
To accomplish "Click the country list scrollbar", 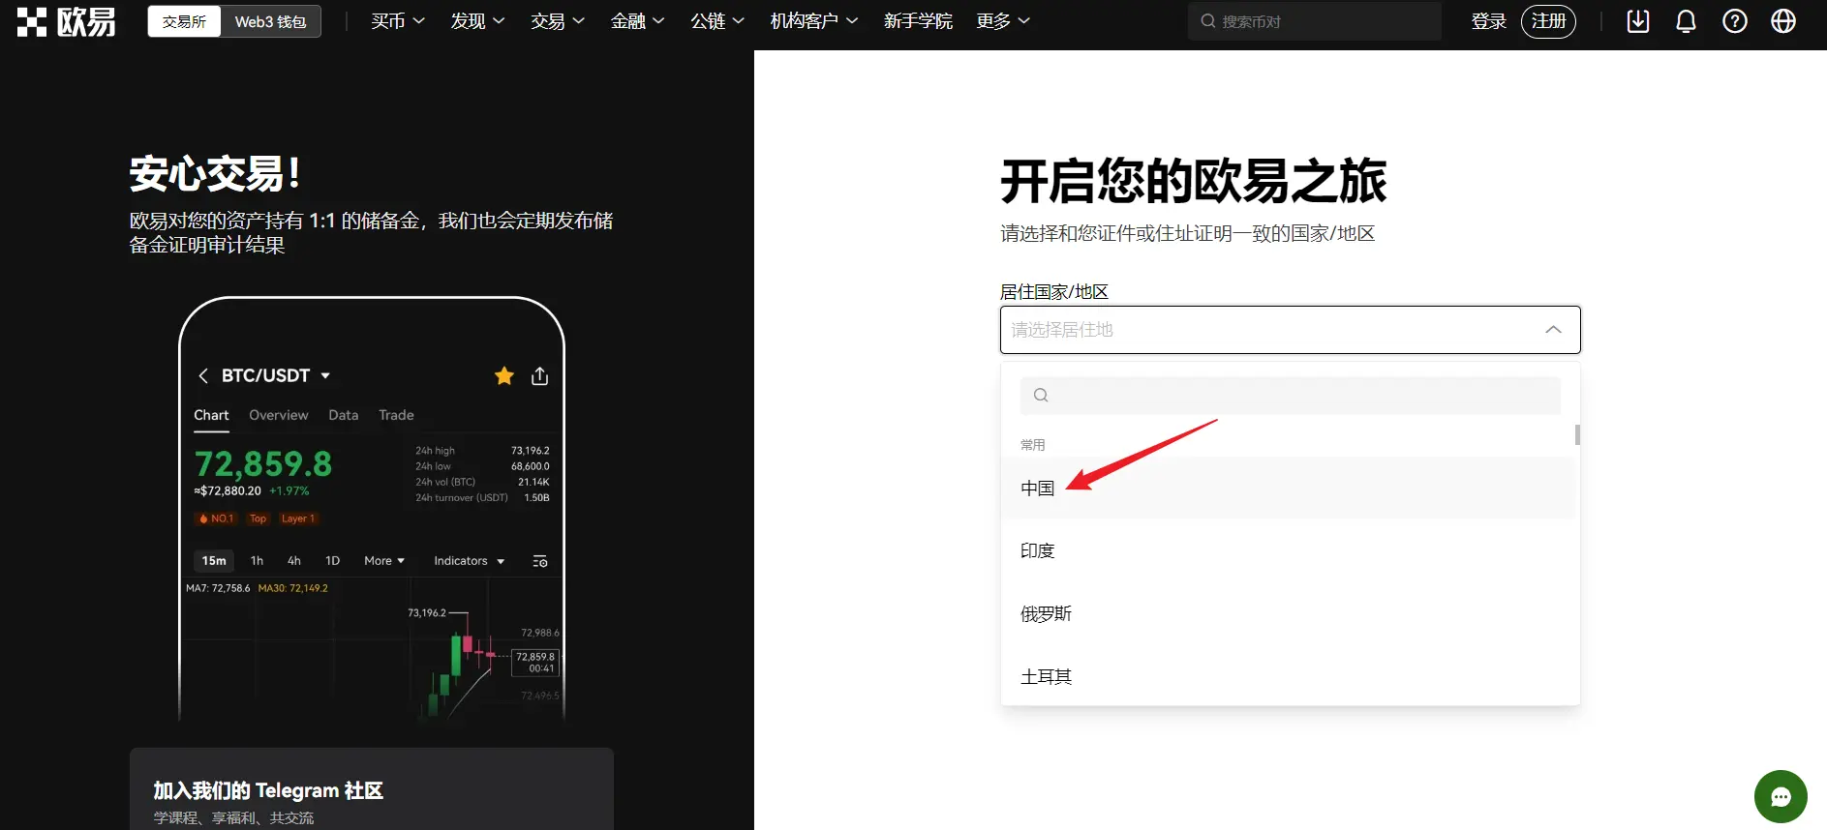I will [x=1577, y=435].
